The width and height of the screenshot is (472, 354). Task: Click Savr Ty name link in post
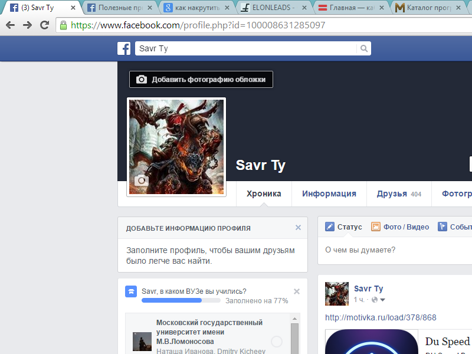368,289
